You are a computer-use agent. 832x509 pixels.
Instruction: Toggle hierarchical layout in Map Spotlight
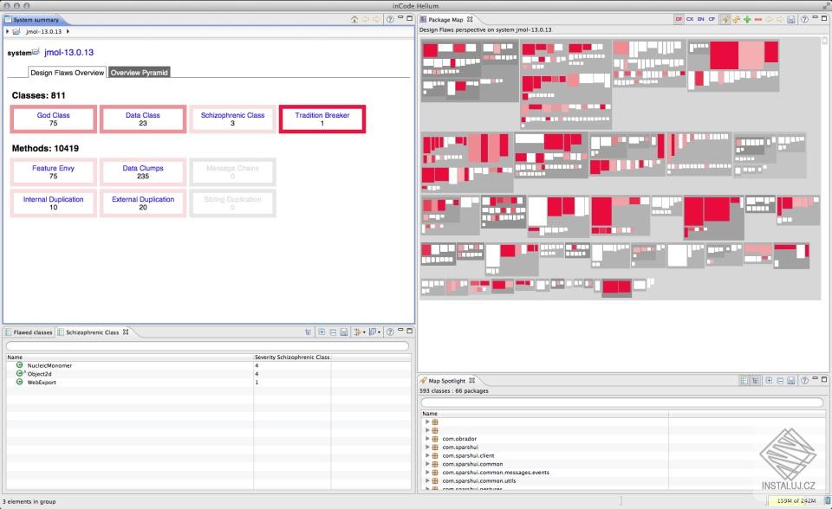(x=755, y=381)
